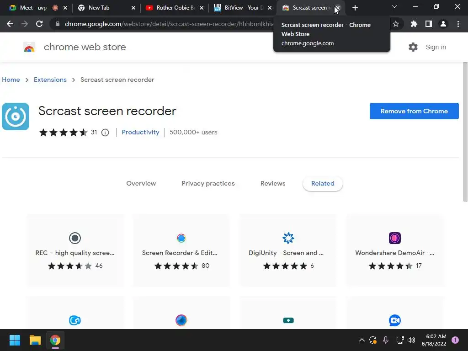Viewport: 468px width, 351px height.
Task: Switch to the Meet tab
Action: [33, 8]
